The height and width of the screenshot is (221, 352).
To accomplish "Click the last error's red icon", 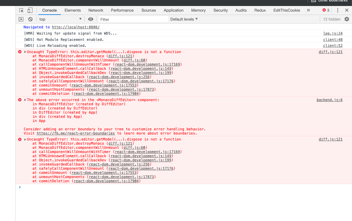I will tap(20, 139).
